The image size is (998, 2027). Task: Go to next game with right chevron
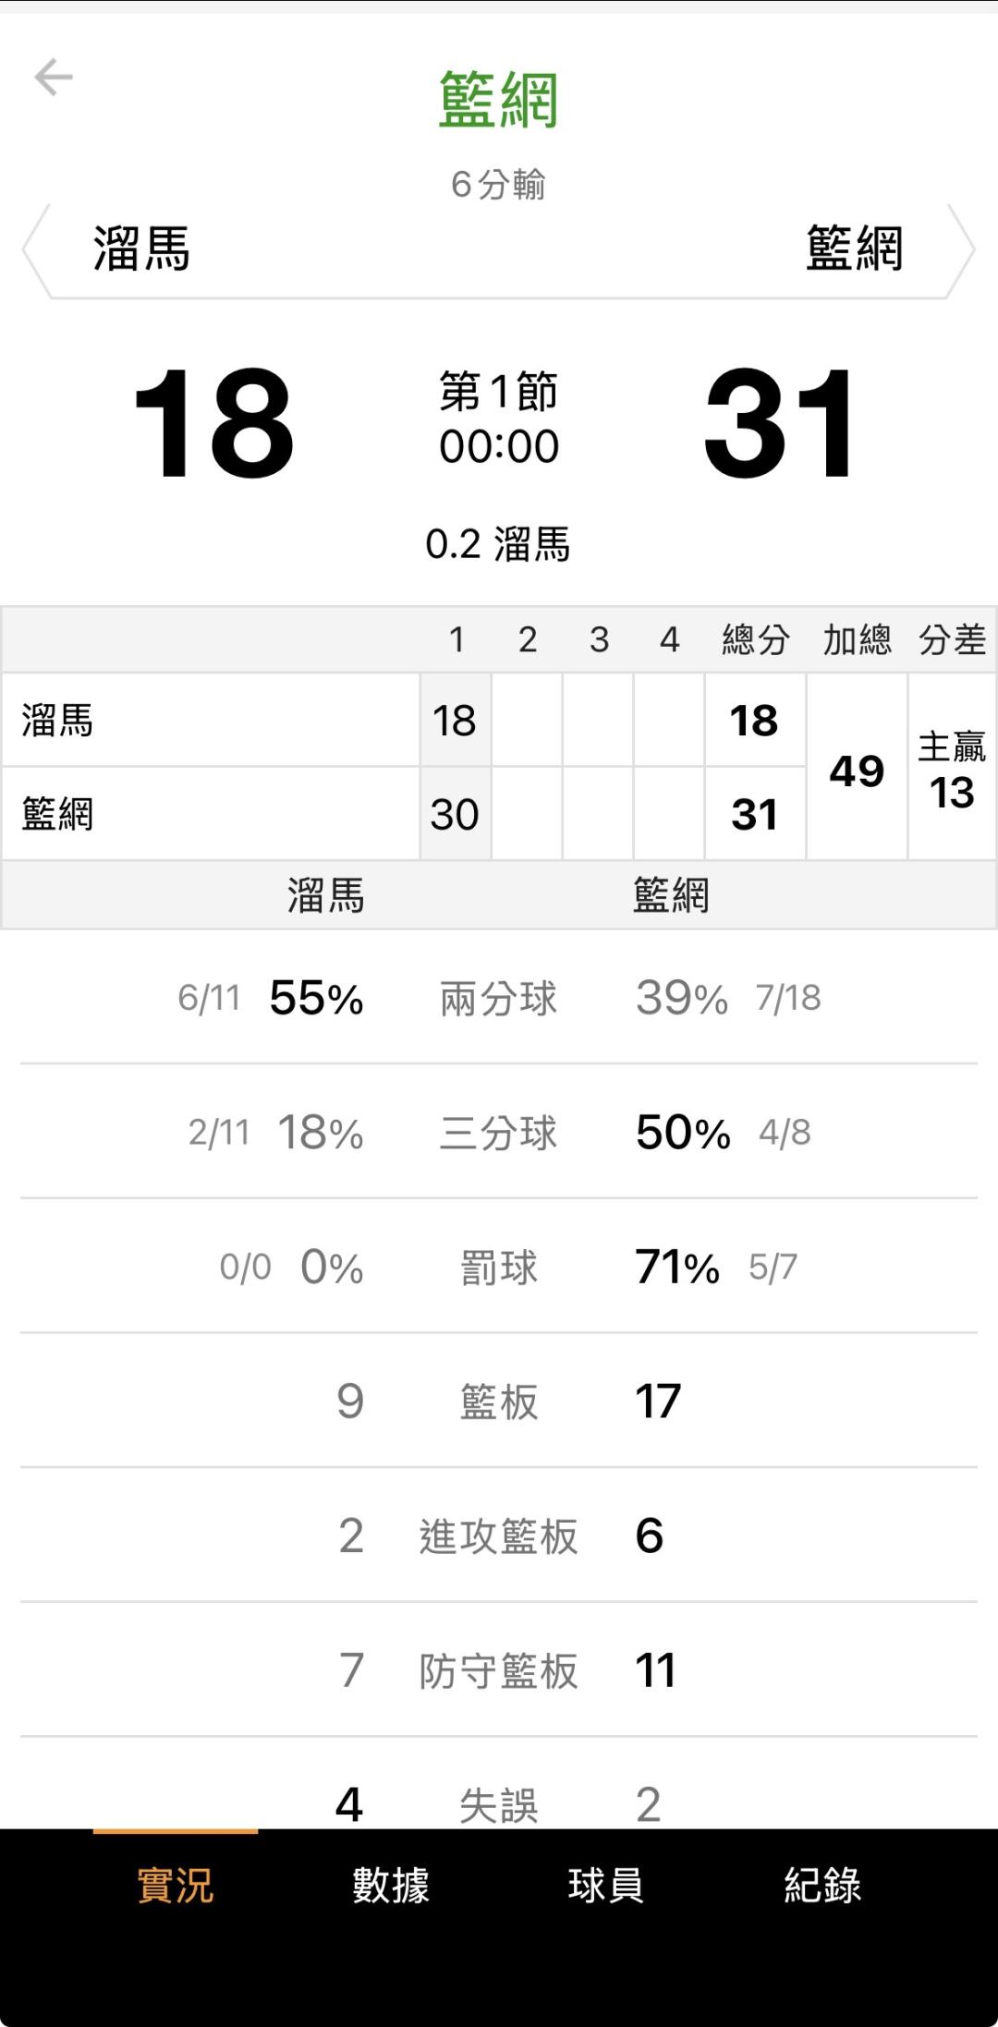(962, 250)
